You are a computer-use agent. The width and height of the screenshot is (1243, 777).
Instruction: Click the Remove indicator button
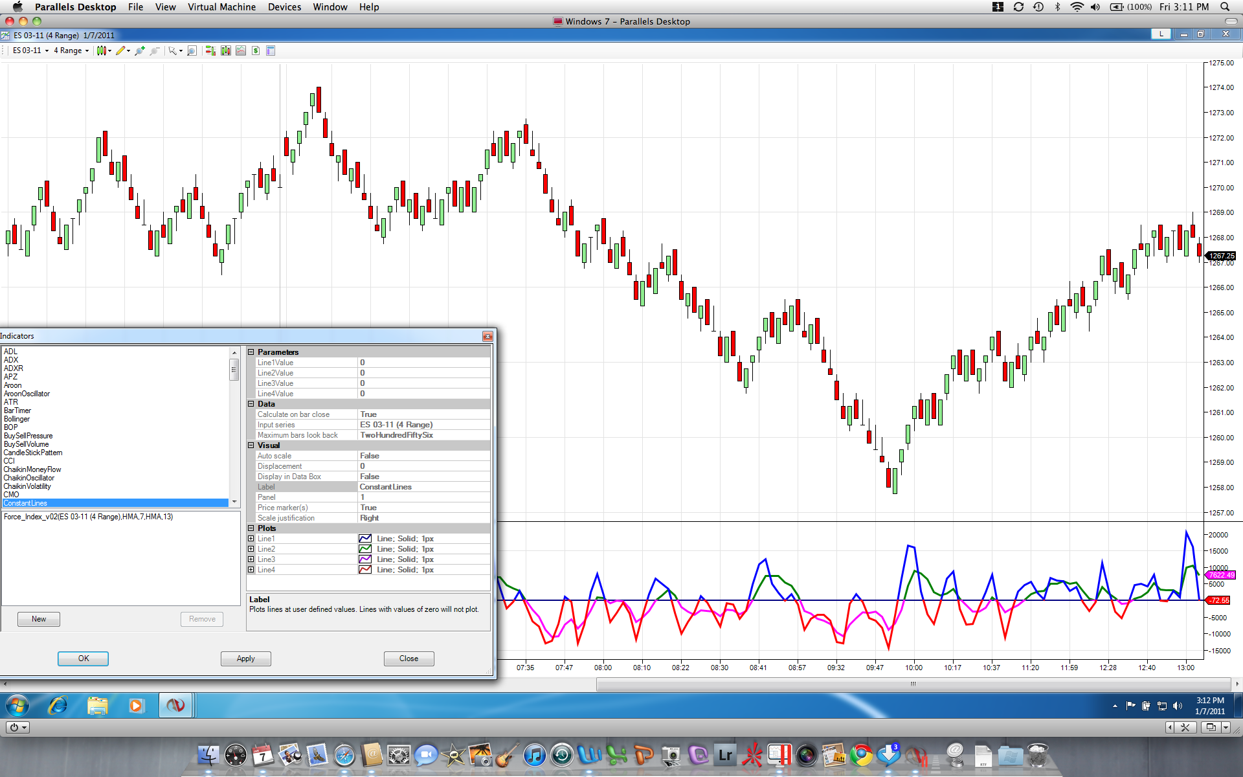(x=202, y=619)
